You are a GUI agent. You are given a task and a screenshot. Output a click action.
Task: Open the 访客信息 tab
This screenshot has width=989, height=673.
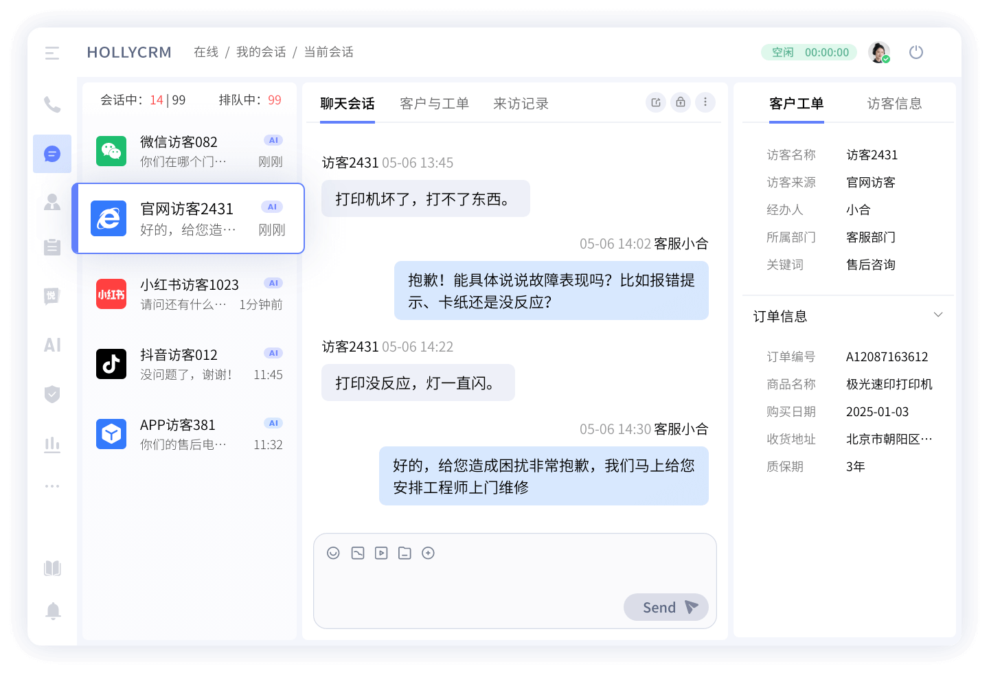895,103
